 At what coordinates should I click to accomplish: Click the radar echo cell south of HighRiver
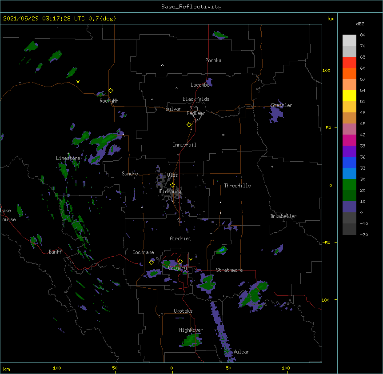[192, 340]
